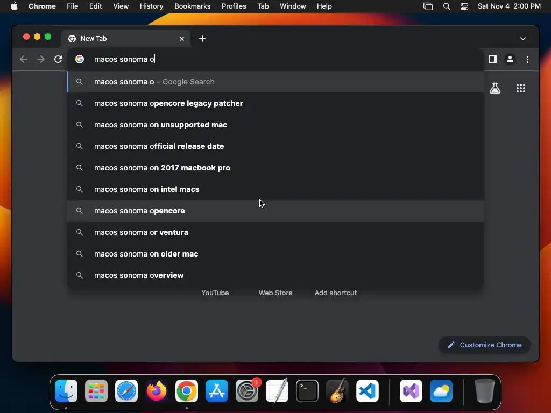551x413 pixels.
Task: Launch Visual Studio Code from the dock
Action: click(x=367, y=391)
